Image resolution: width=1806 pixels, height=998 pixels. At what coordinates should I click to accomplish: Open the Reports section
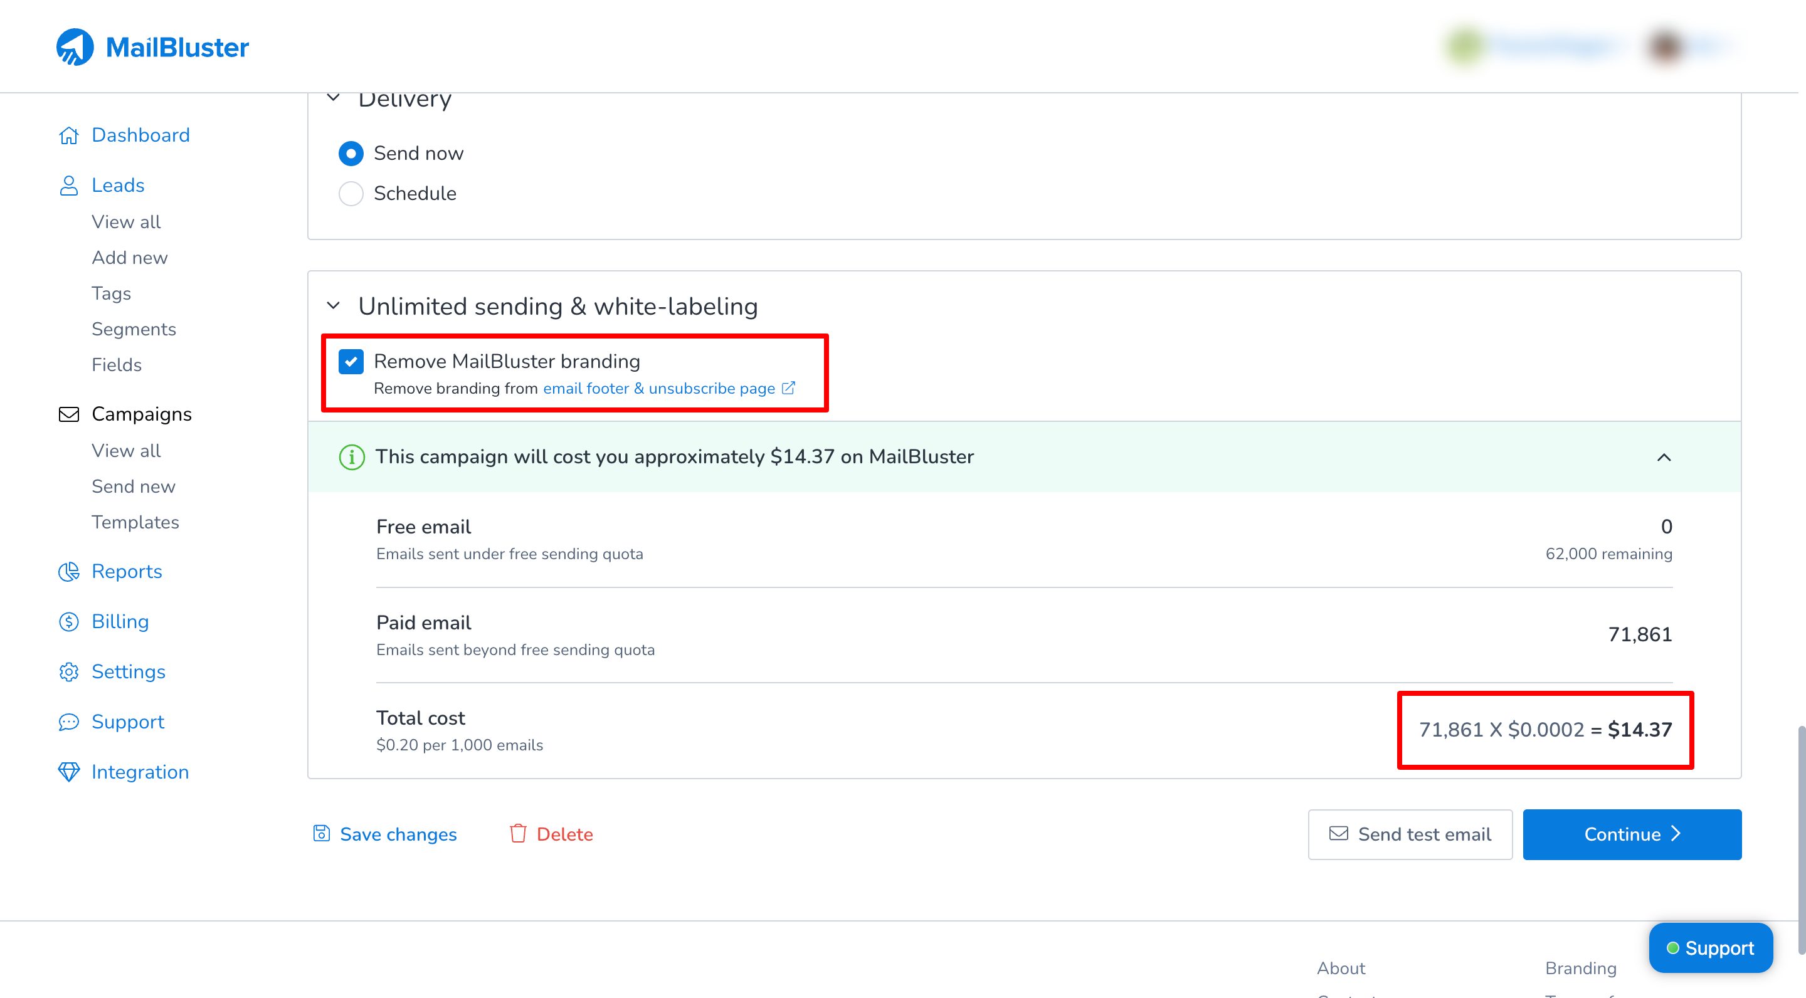pos(127,572)
